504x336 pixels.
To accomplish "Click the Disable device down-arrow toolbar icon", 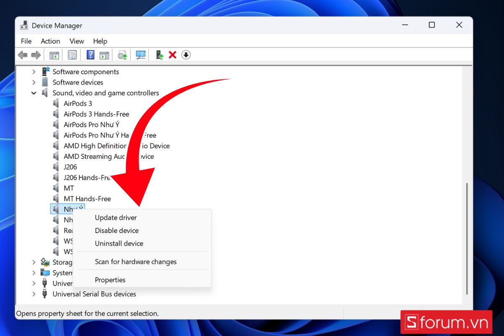I will (186, 55).
